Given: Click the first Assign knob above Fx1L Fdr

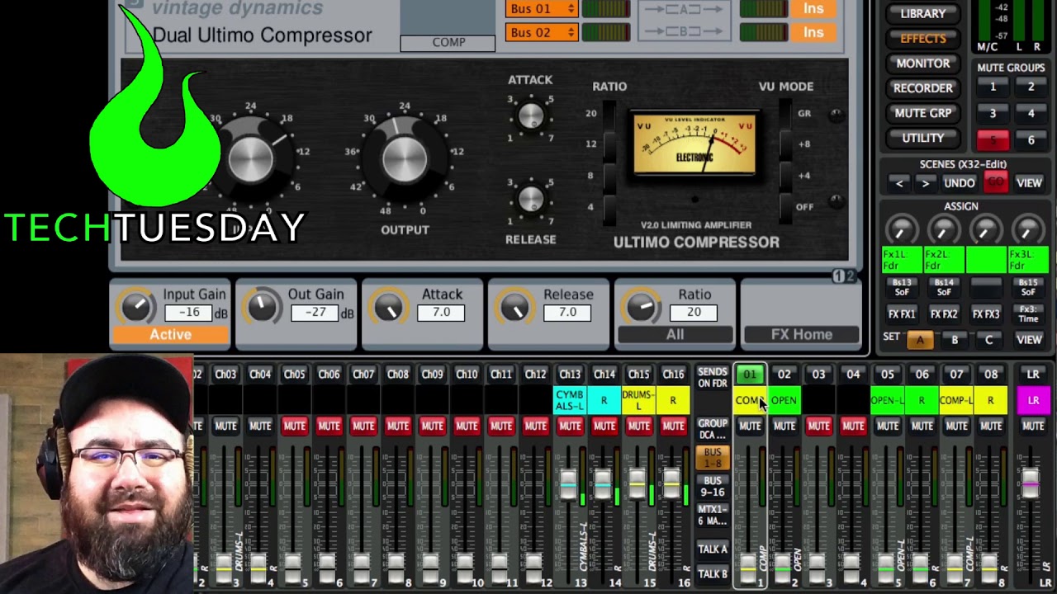Looking at the screenshot, I should click(x=902, y=230).
